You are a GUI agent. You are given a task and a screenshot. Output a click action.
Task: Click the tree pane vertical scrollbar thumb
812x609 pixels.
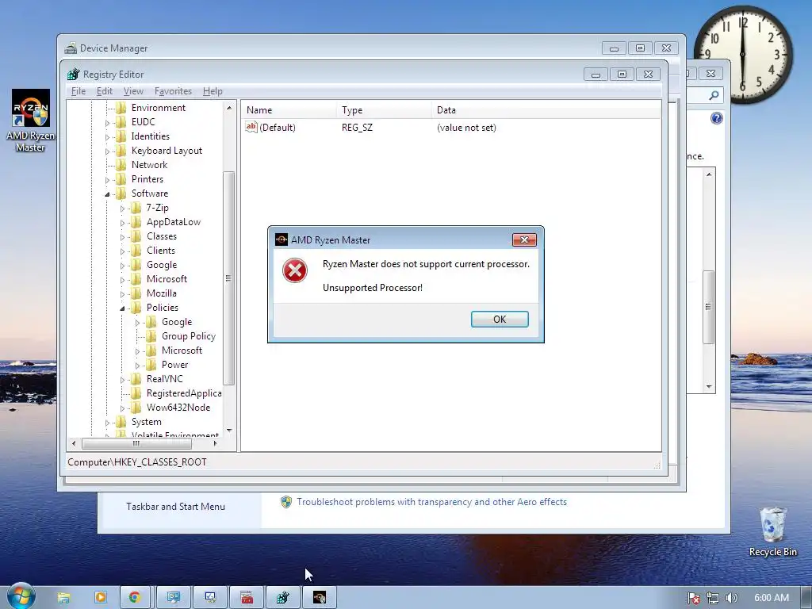(x=228, y=278)
